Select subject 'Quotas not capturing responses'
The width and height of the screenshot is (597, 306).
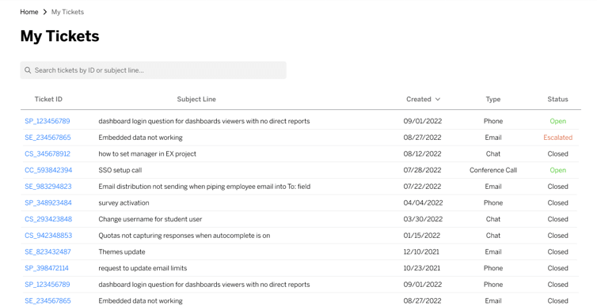(x=184, y=236)
